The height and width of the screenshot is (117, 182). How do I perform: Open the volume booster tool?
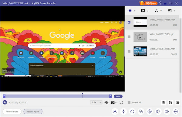point(167,112)
